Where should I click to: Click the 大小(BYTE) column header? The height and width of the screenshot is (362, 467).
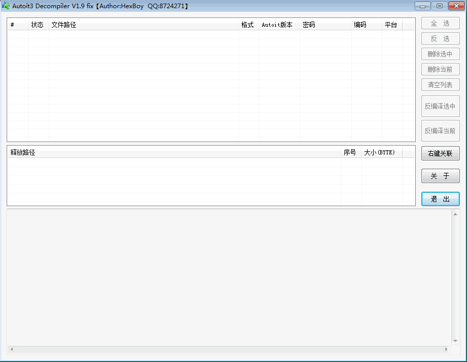(382, 153)
